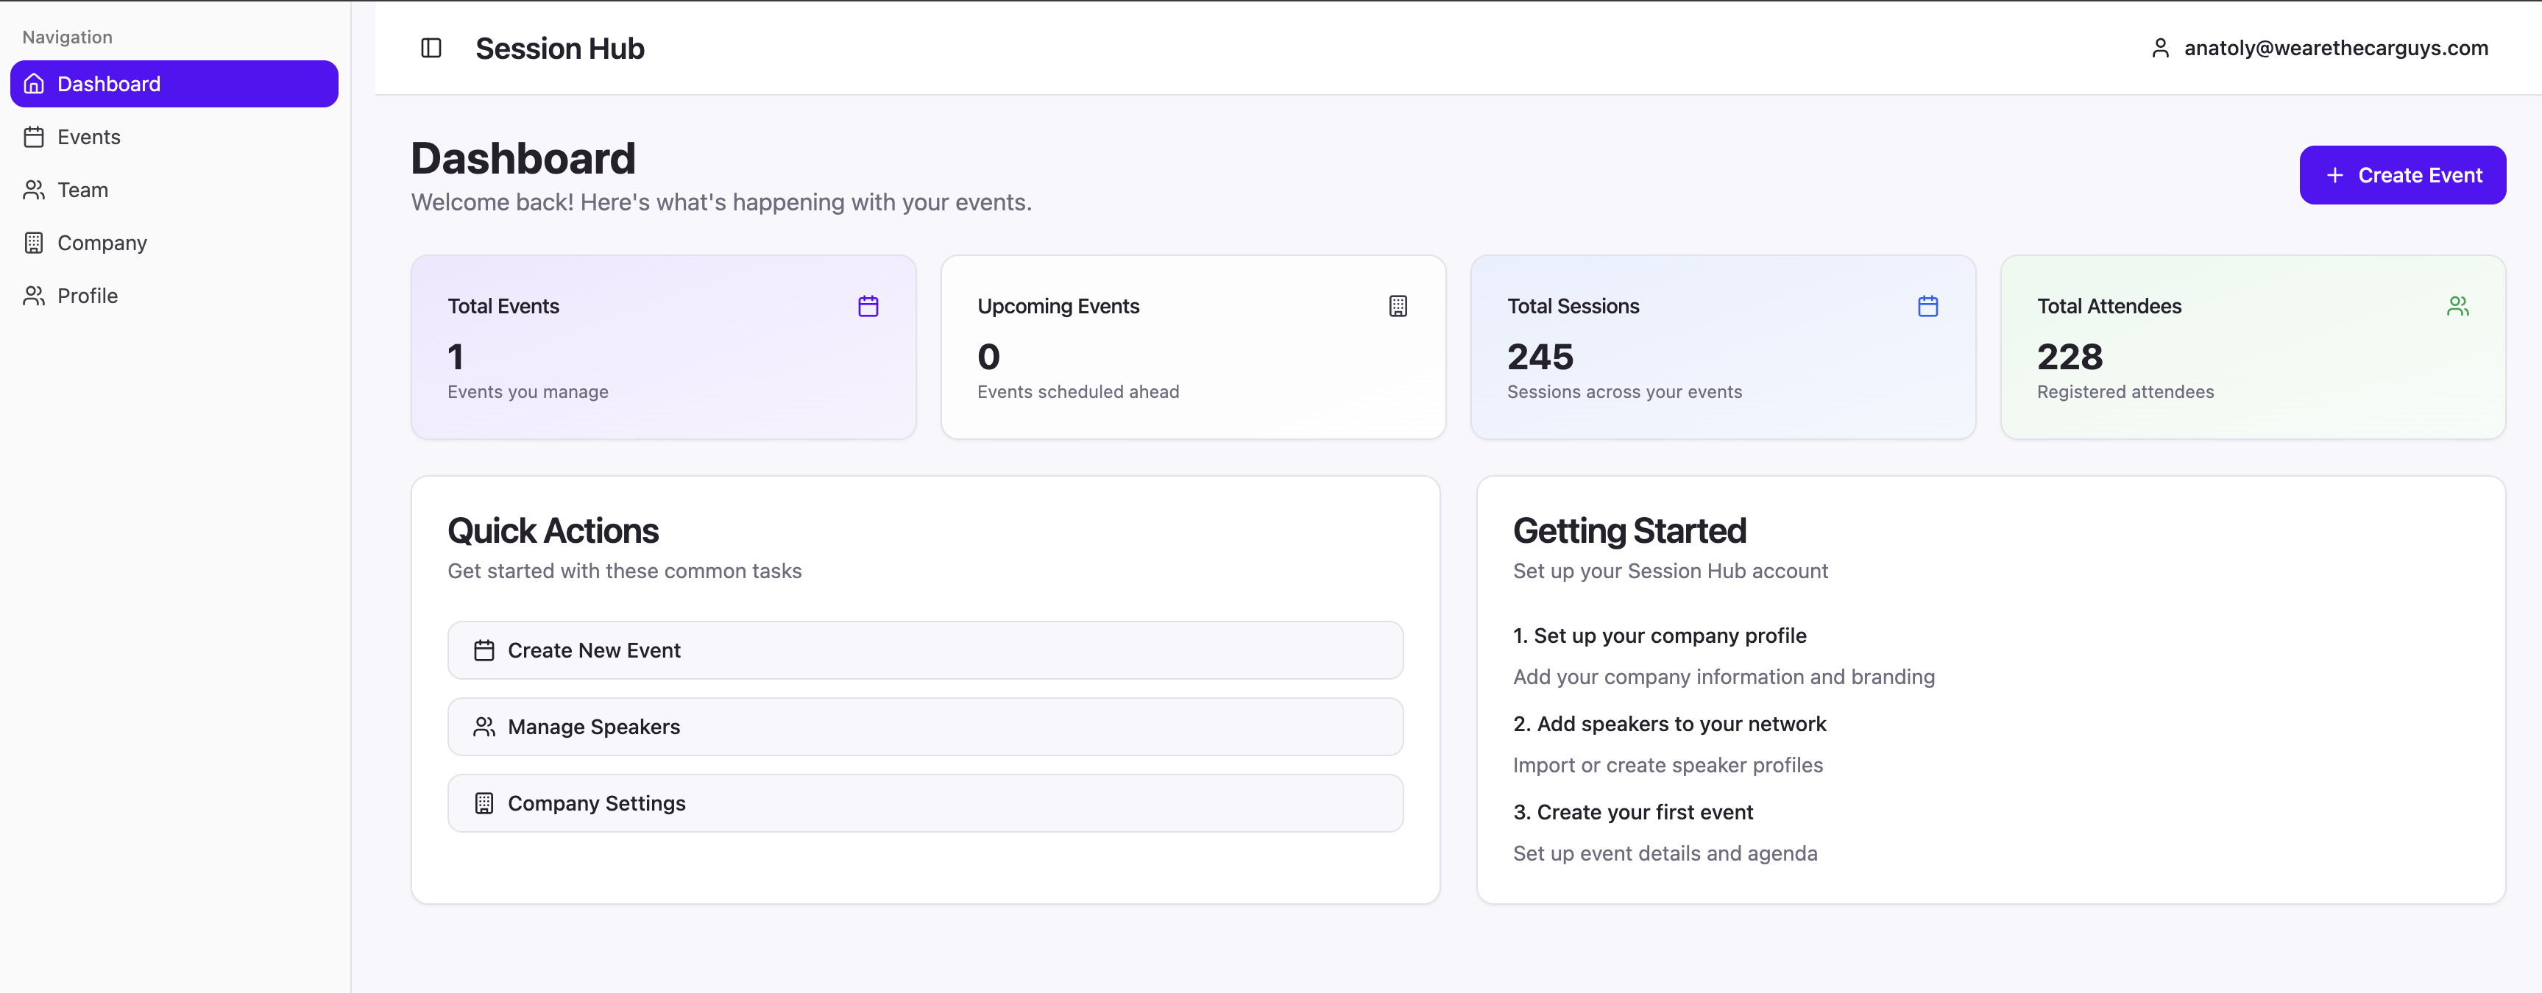This screenshot has height=993, width=2542.
Task: Click the calendar icon on the Total Events card
Action: click(868, 306)
